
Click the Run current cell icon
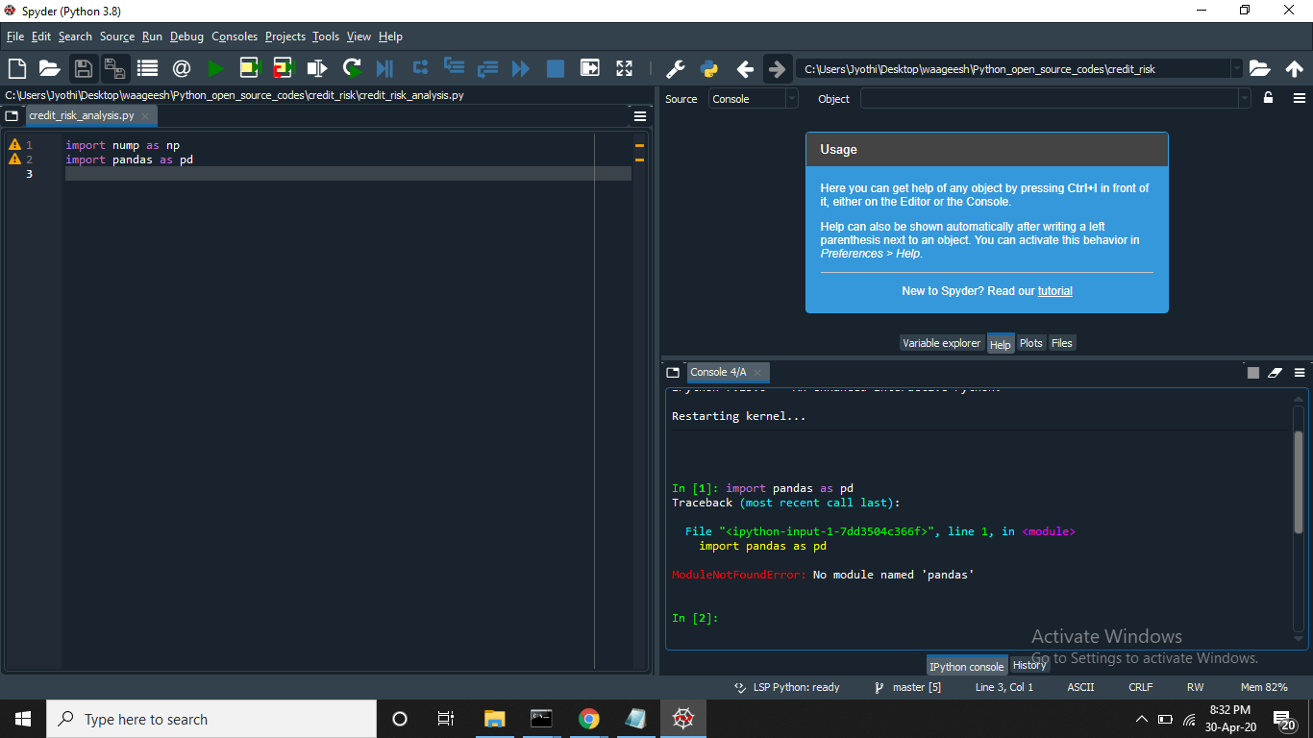click(x=250, y=68)
